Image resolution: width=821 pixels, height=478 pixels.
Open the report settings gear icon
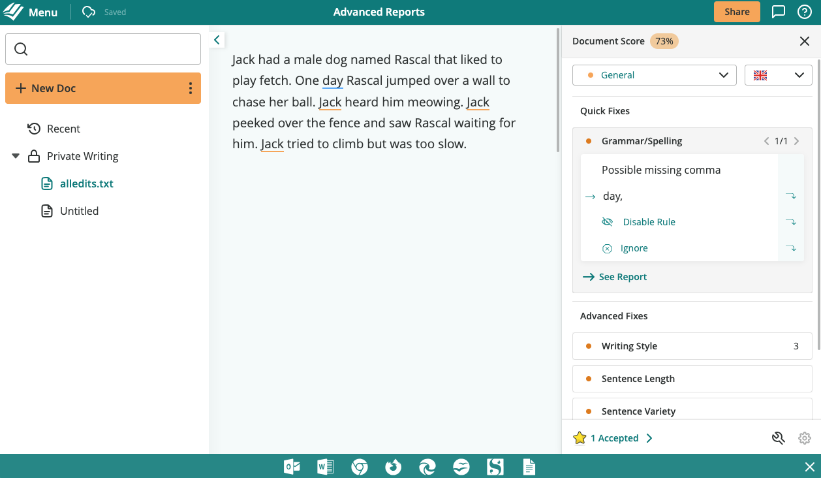tap(805, 438)
